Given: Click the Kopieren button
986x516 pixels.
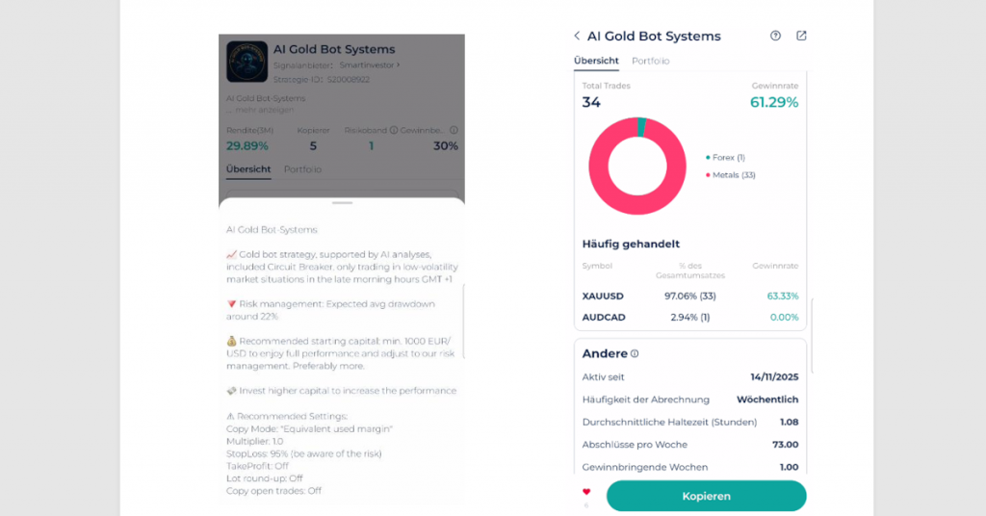Looking at the screenshot, I should pyautogui.click(x=706, y=496).
